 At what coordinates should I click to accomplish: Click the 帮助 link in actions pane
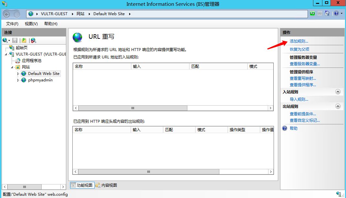tap(293, 128)
